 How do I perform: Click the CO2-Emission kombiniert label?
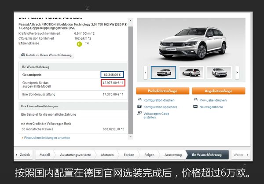tap(37, 38)
